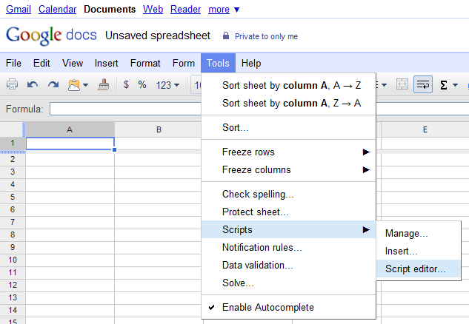Open the Sigma functions dropdown
The height and width of the screenshot is (324, 469).
(448, 84)
